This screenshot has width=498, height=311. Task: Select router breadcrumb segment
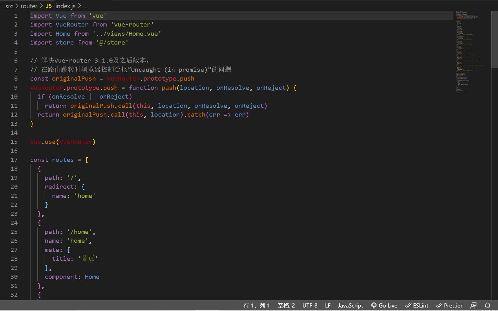pos(29,6)
